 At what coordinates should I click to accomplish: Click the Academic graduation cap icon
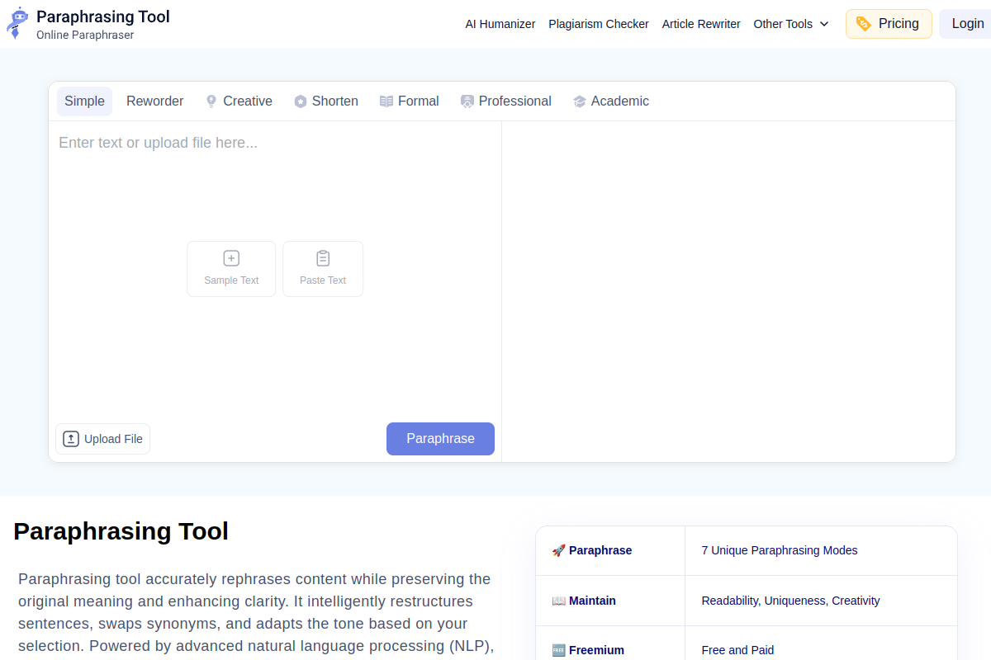tap(580, 101)
